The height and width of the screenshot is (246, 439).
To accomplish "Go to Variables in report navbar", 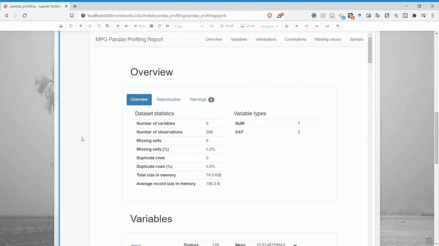I will 239,39.
